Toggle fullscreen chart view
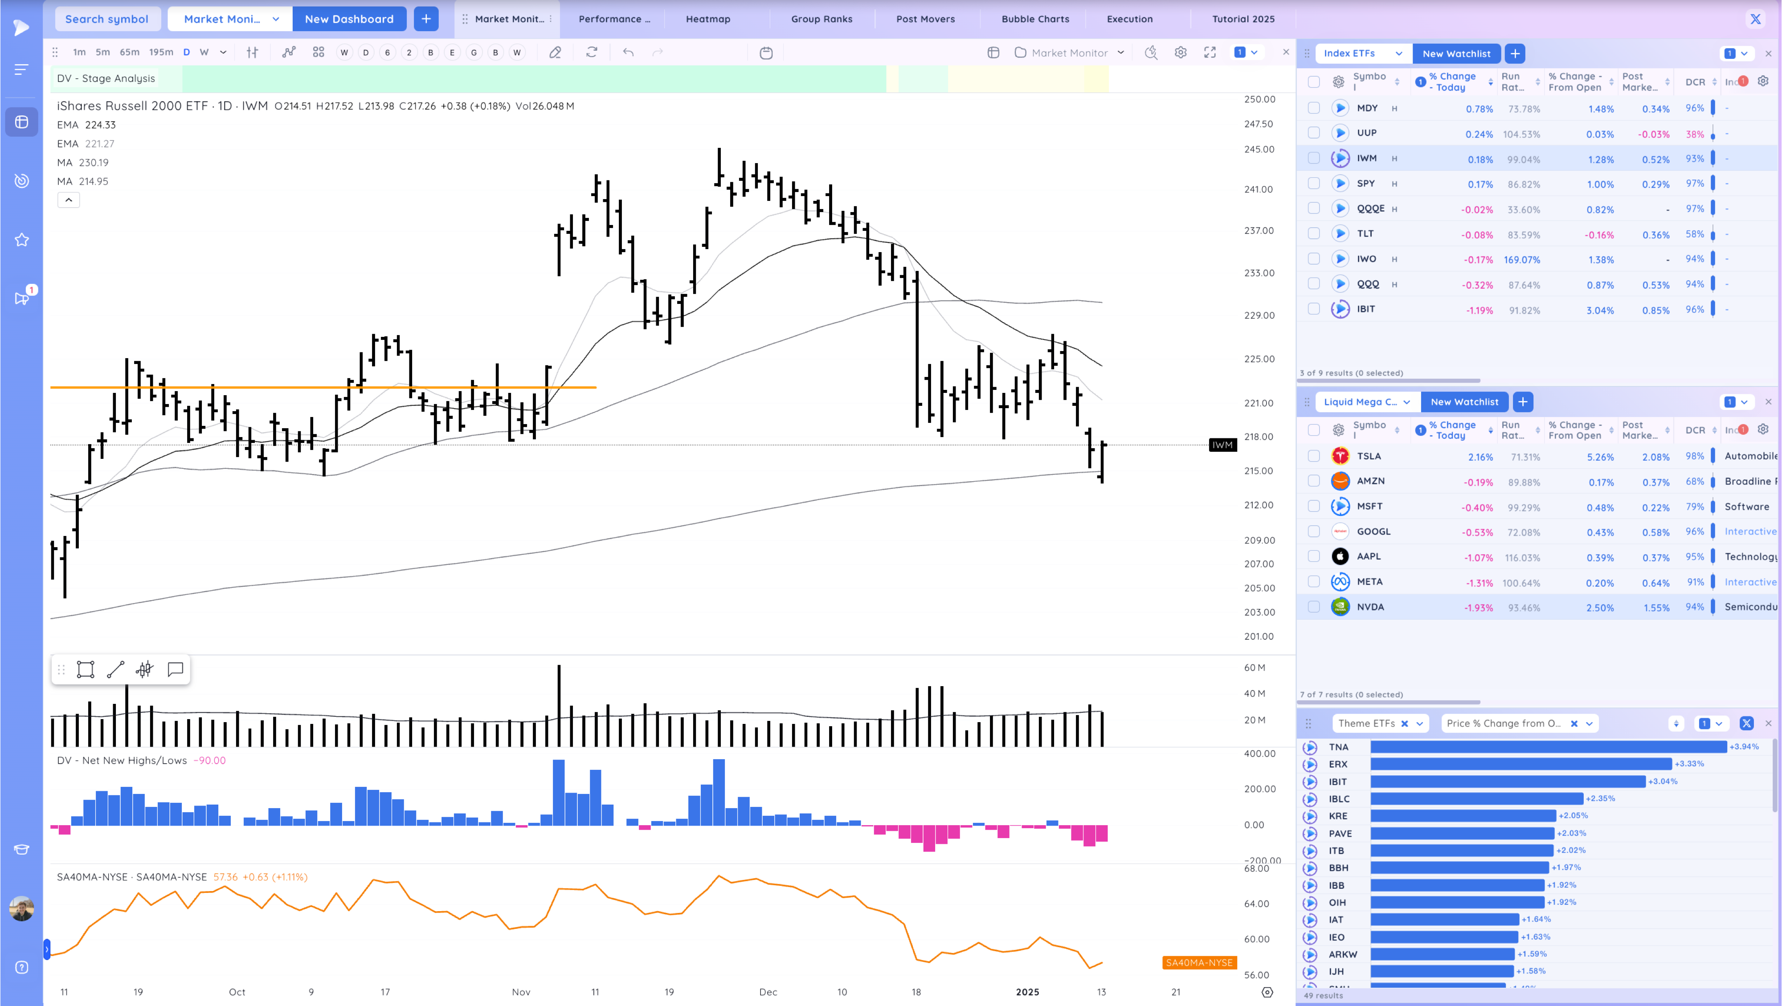Image resolution: width=1782 pixels, height=1006 pixels. pyautogui.click(x=1210, y=53)
